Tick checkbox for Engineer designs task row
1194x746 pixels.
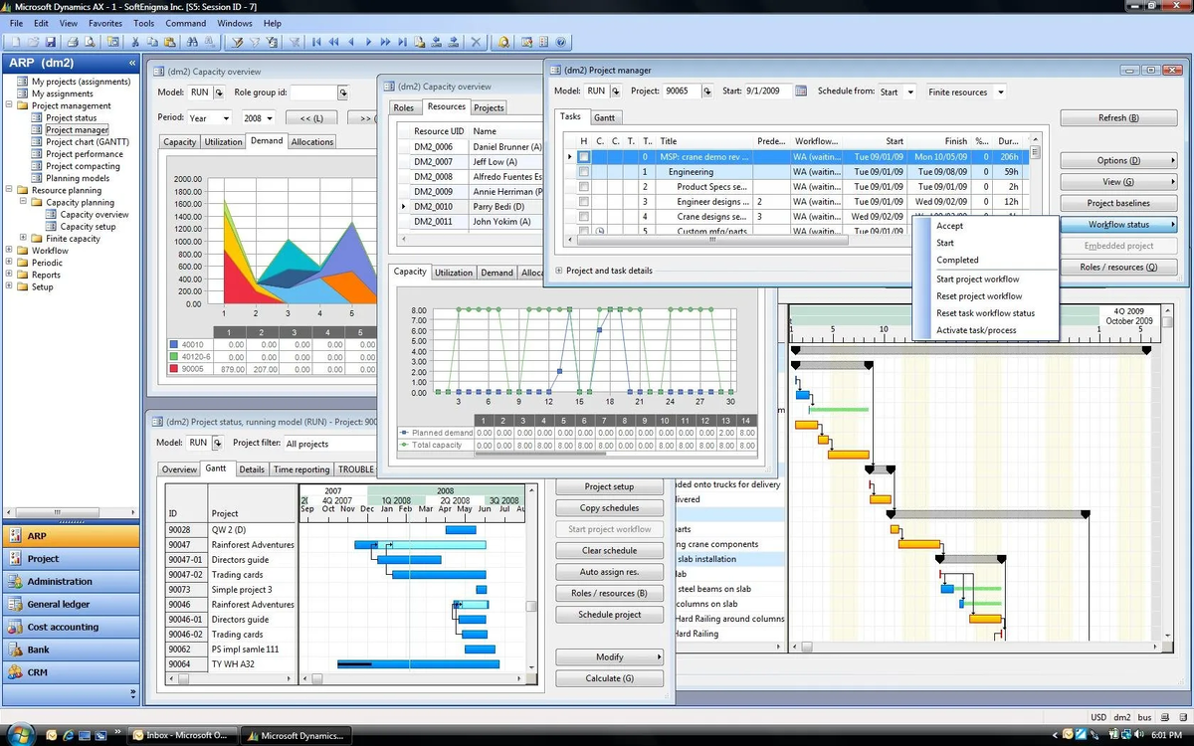(584, 202)
